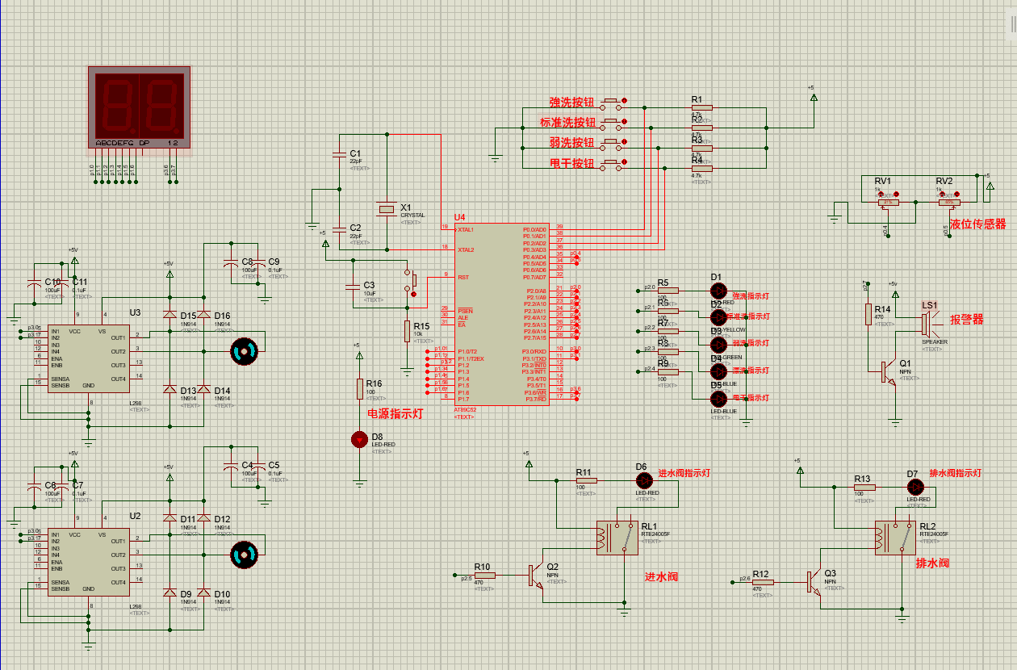Screen dimensions: 1017x670
Task: Click the motor connected to U3 outputs
Action: click(x=244, y=351)
